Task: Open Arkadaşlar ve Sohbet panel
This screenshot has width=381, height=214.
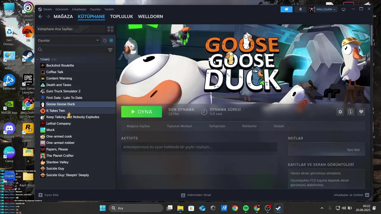Action: [352, 195]
